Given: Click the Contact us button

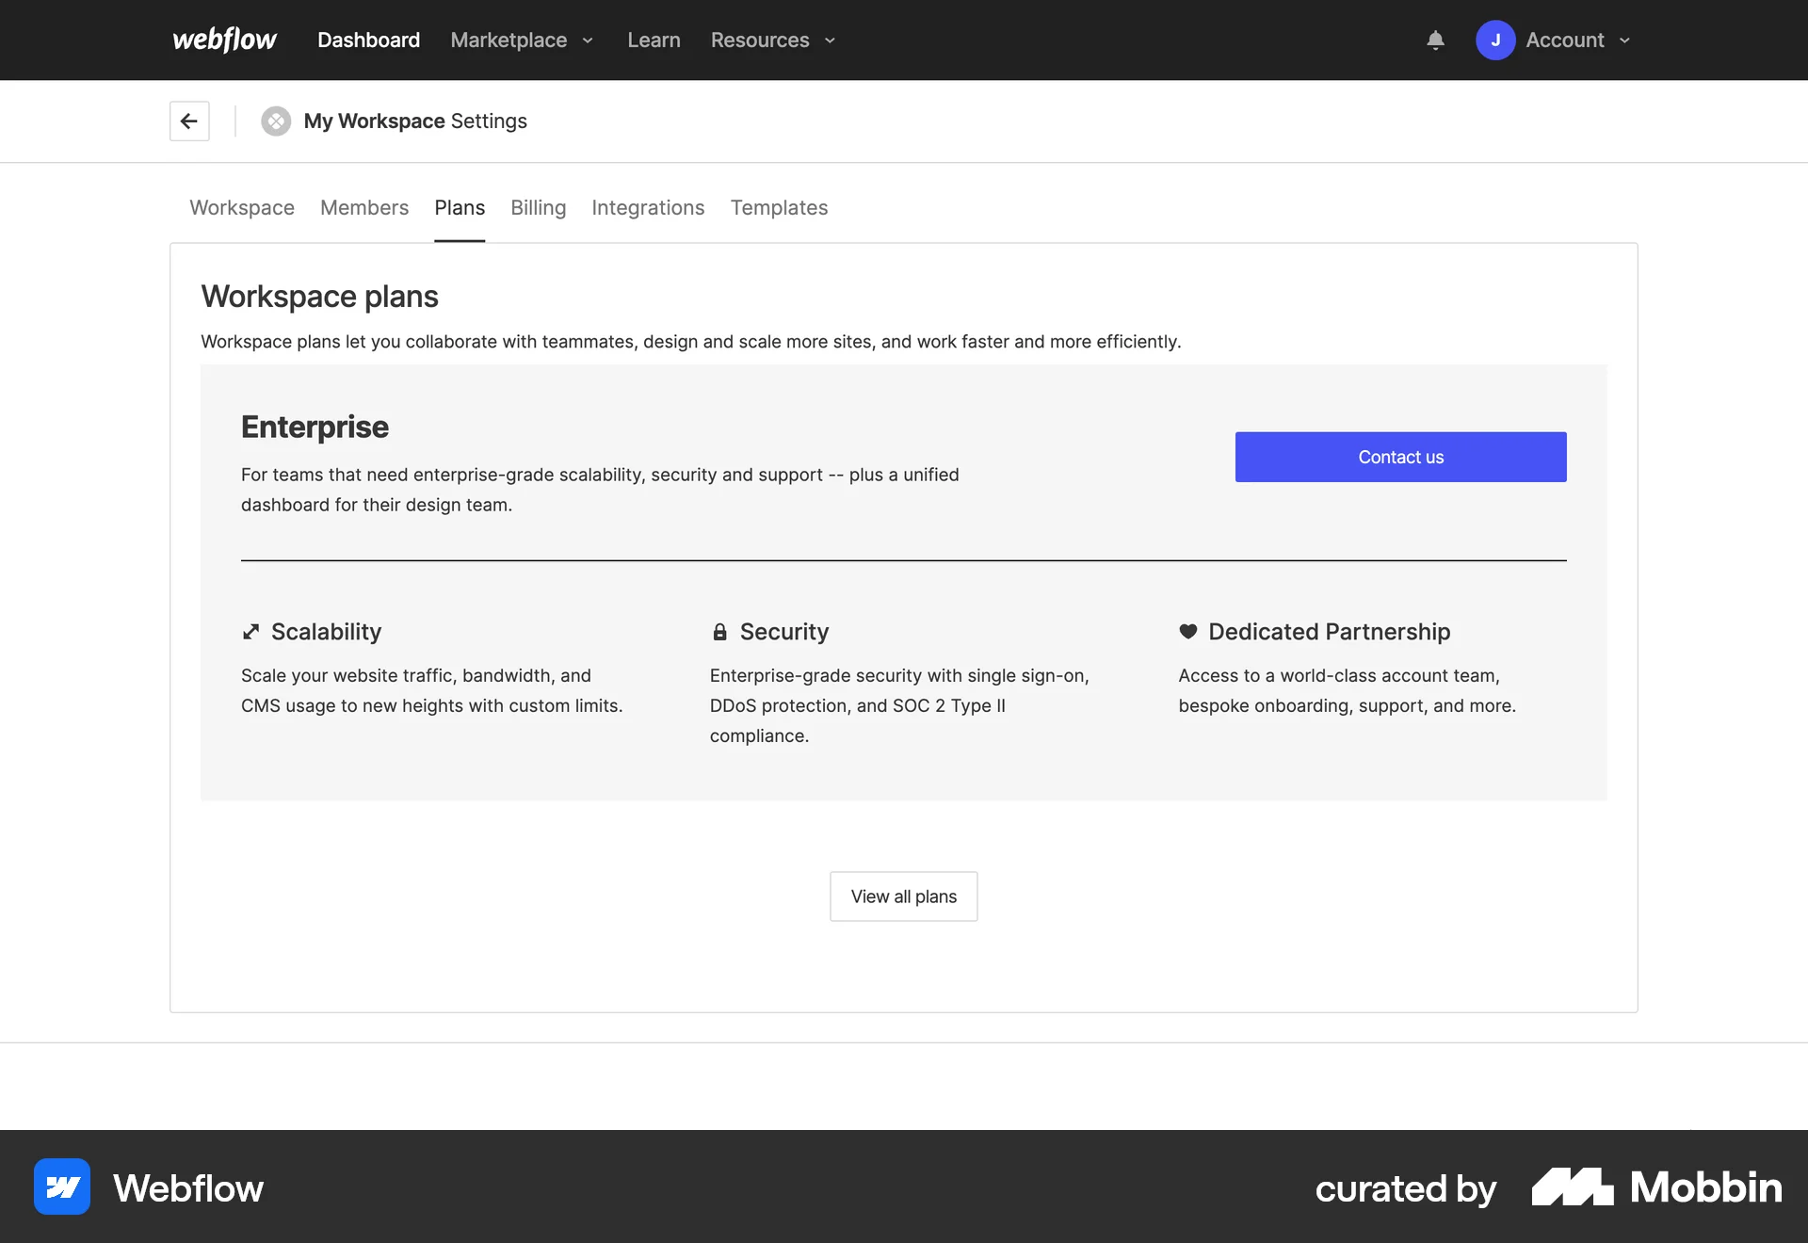Looking at the screenshot, I should point(1400,457).
